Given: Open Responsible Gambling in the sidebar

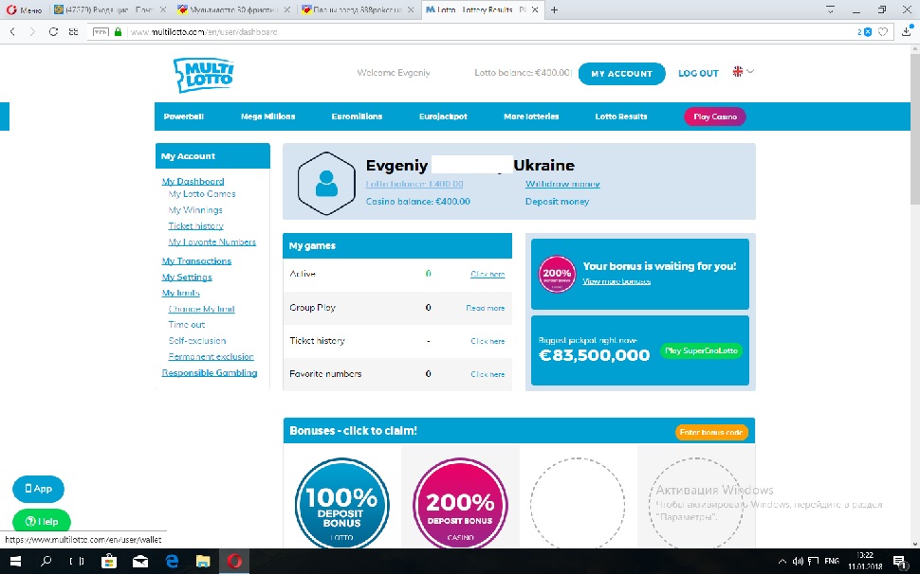Looking at the screenshot, I should pyautogui.click(x=210, y=372).
